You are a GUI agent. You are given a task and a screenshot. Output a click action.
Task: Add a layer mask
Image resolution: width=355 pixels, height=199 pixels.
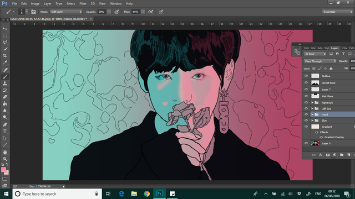[328, 155]
